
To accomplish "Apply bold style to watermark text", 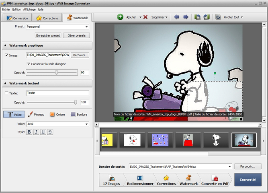I will coord(29,132).
